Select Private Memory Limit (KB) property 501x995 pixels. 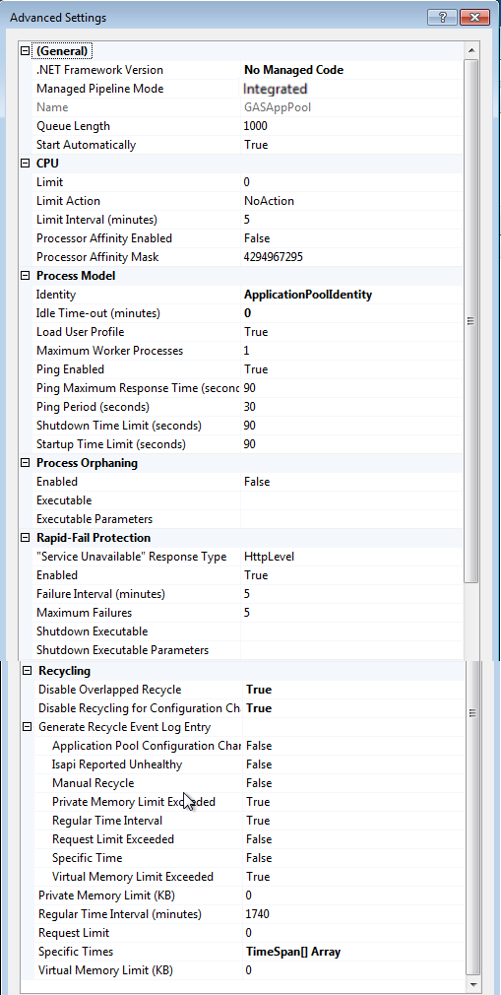tap(106, 895)
